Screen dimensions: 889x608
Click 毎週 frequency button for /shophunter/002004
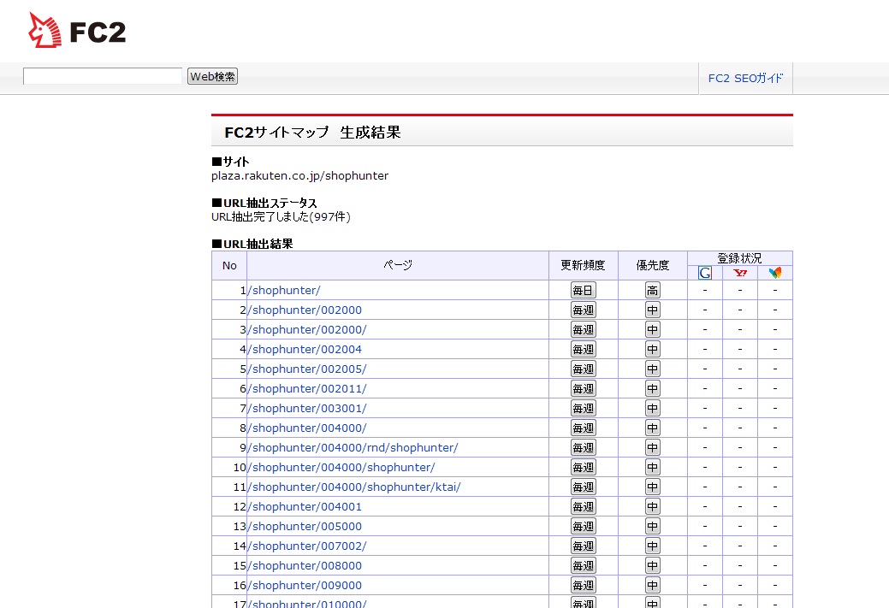tap(583, 350)
